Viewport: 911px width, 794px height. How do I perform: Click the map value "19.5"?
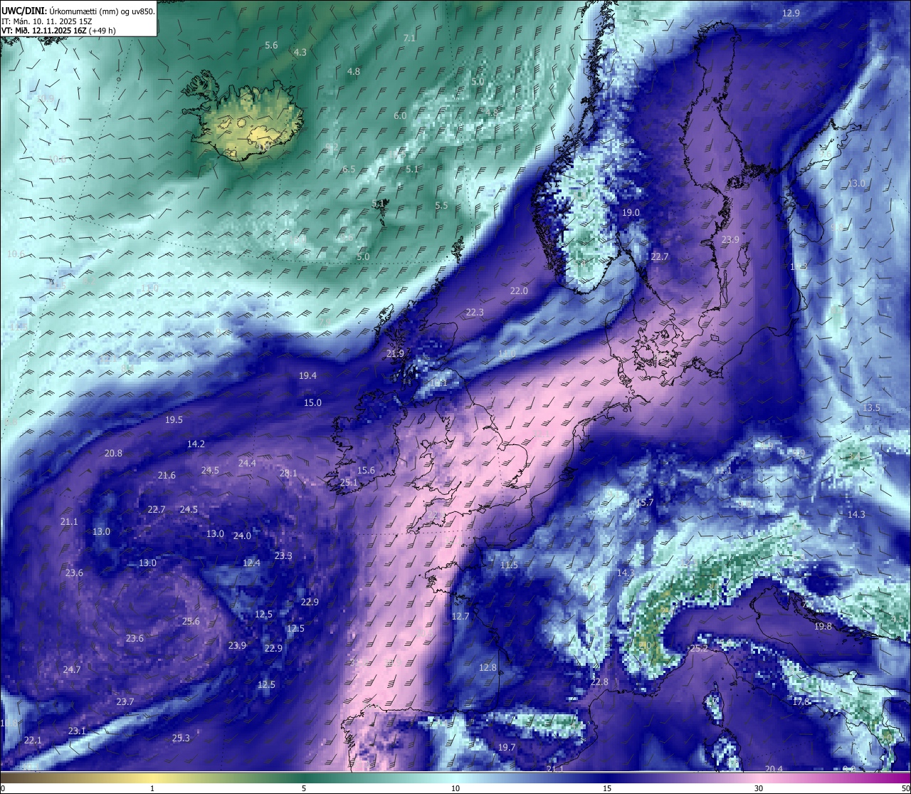click(174, 420)
